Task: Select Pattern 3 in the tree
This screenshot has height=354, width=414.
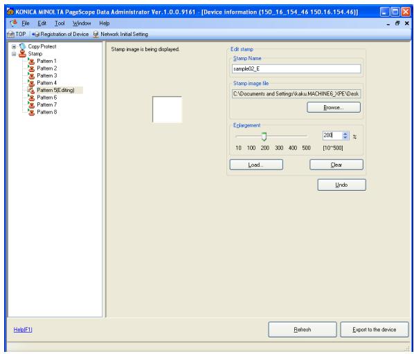Action: coord(47,75)
